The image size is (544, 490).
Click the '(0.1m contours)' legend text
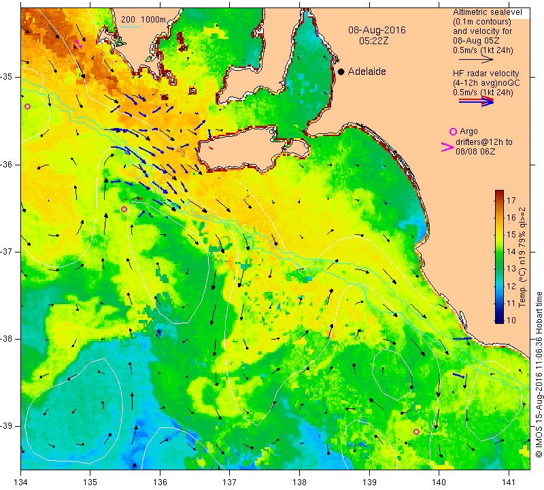tap(482, 22)
